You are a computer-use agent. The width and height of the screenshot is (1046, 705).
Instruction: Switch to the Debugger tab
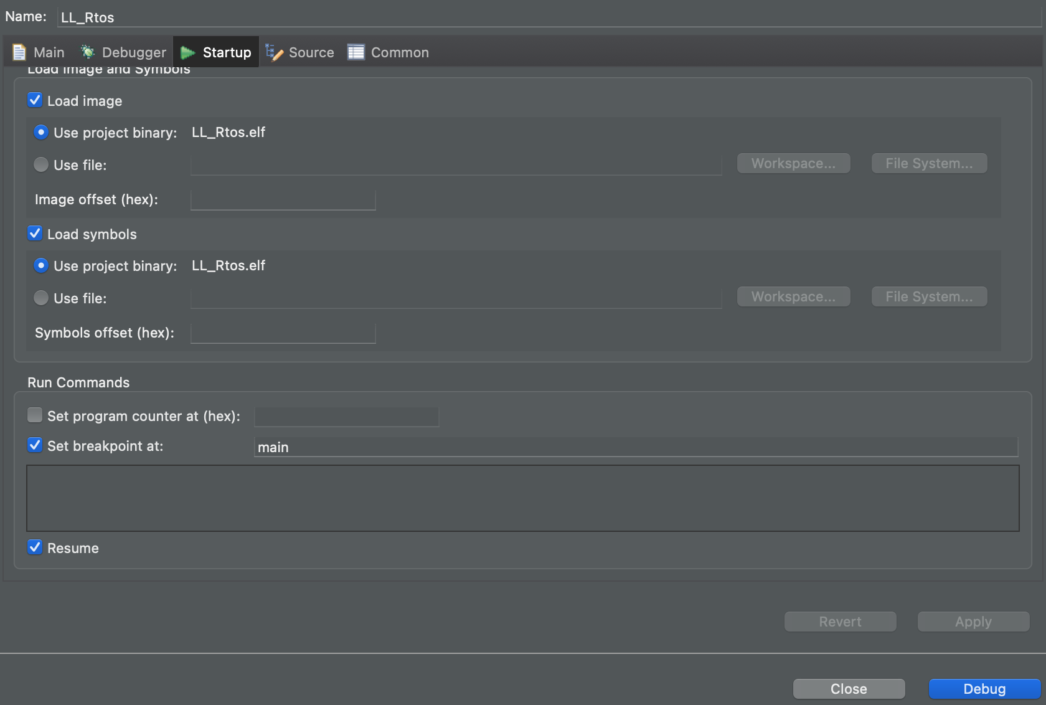click(123, 52)
